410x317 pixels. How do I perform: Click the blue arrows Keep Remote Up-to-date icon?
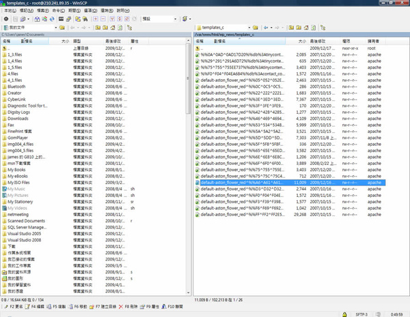point(52,19)
